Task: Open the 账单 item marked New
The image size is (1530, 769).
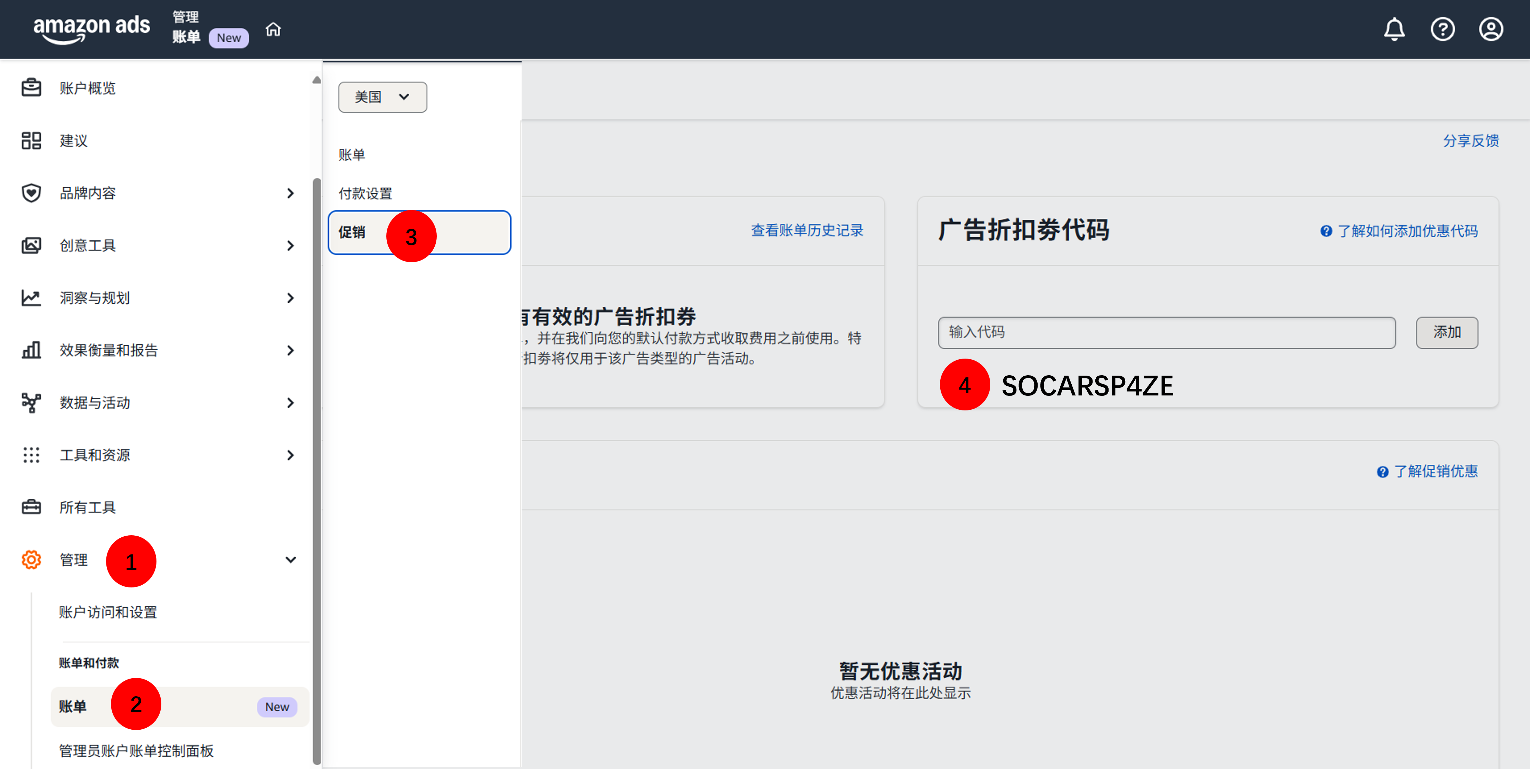Action: coord(179,707)
